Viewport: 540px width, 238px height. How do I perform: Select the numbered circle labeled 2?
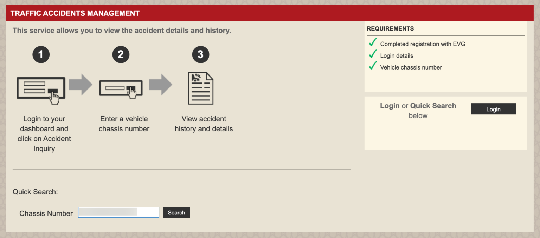[x=121, y=54]
